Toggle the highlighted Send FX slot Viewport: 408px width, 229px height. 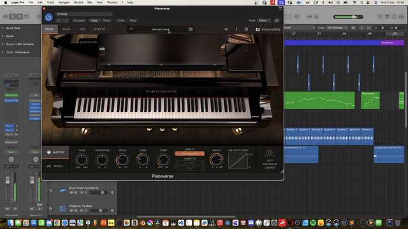click(190, 154)
